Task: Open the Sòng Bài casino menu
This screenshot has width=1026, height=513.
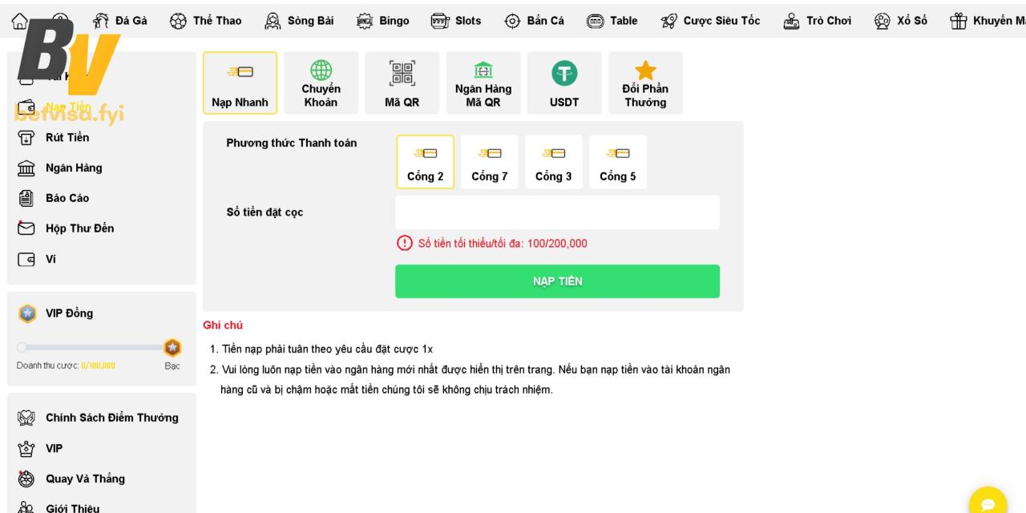Action: tap(300, 21)
